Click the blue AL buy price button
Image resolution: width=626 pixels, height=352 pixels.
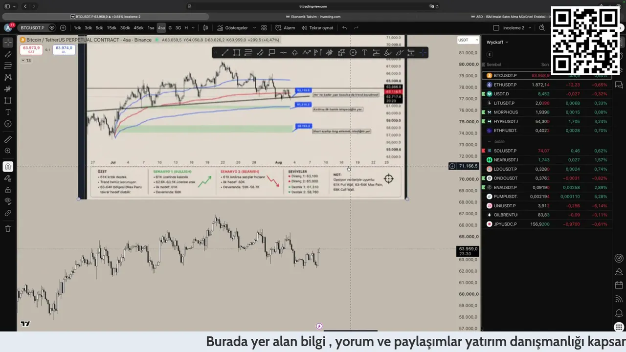click(x=64, y=49)
